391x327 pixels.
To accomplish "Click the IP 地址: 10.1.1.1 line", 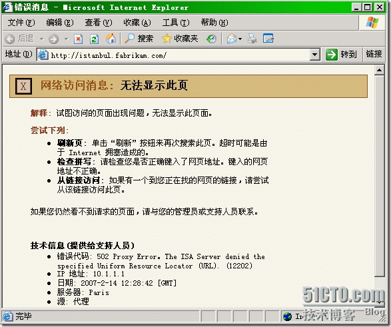I will click(x=91, y=274).
